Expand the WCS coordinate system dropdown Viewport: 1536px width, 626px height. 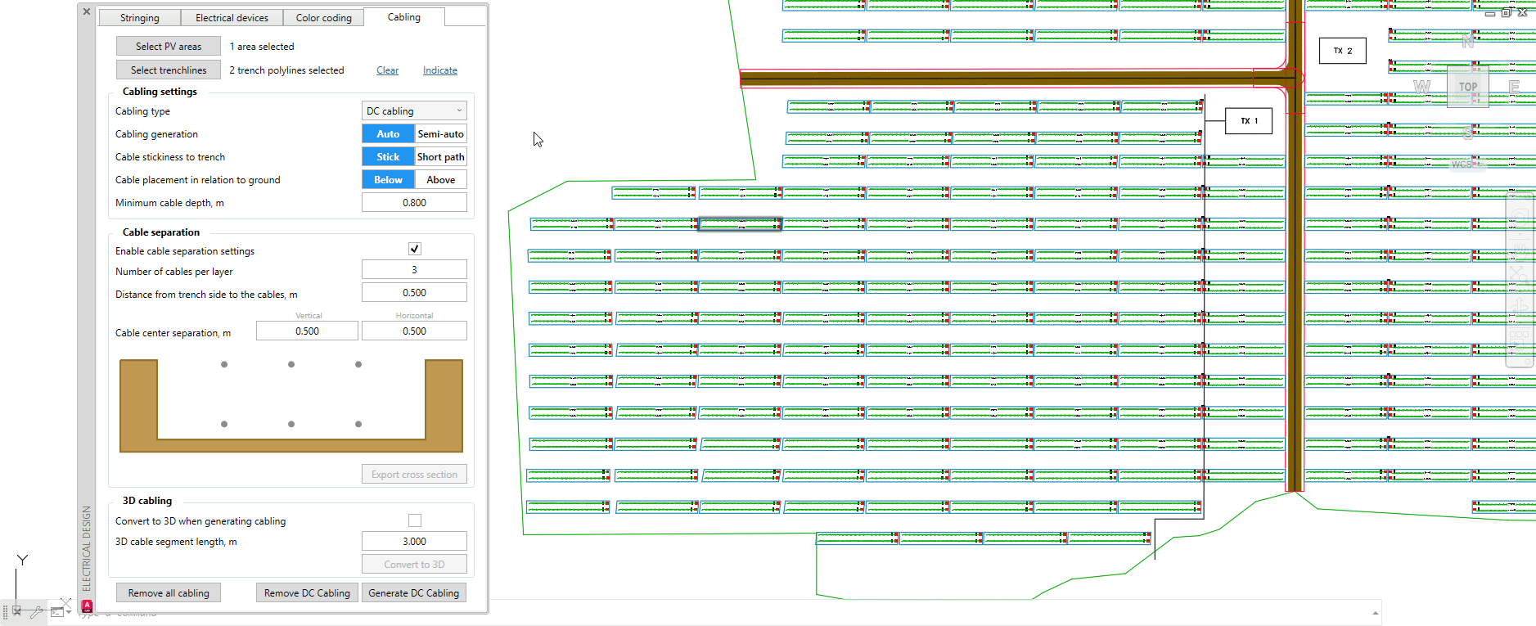[1480, 164]
